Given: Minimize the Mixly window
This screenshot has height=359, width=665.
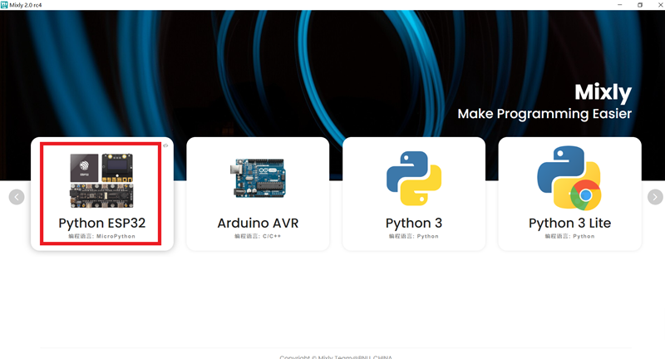Looking at the screenshot, I should click(x=618, y=5).
